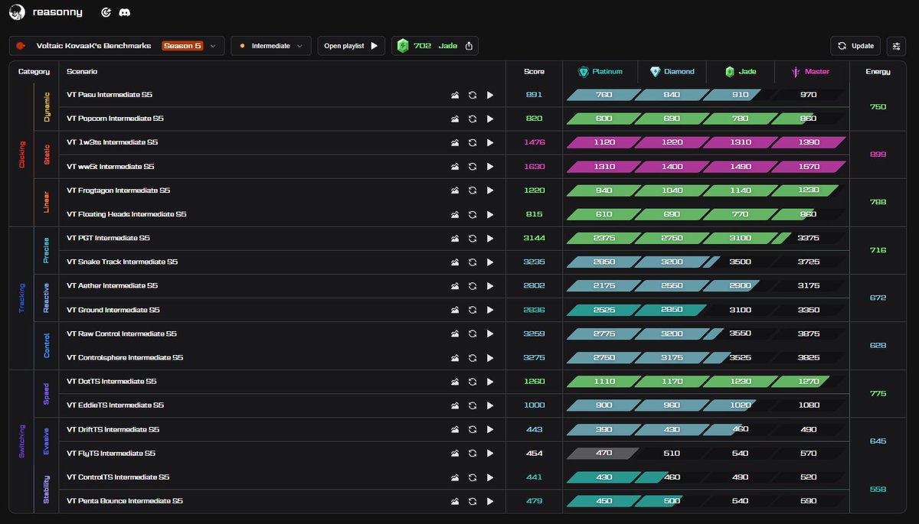Click Open playlist button

pyautogui.click(x=352, y=46)
